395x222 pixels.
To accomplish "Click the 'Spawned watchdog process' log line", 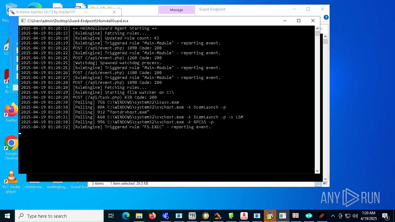I will [90, 63].
